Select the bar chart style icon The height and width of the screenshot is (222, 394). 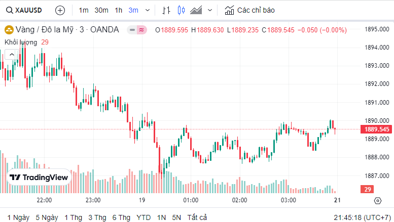pyautogui.click(x=166, y=10)
